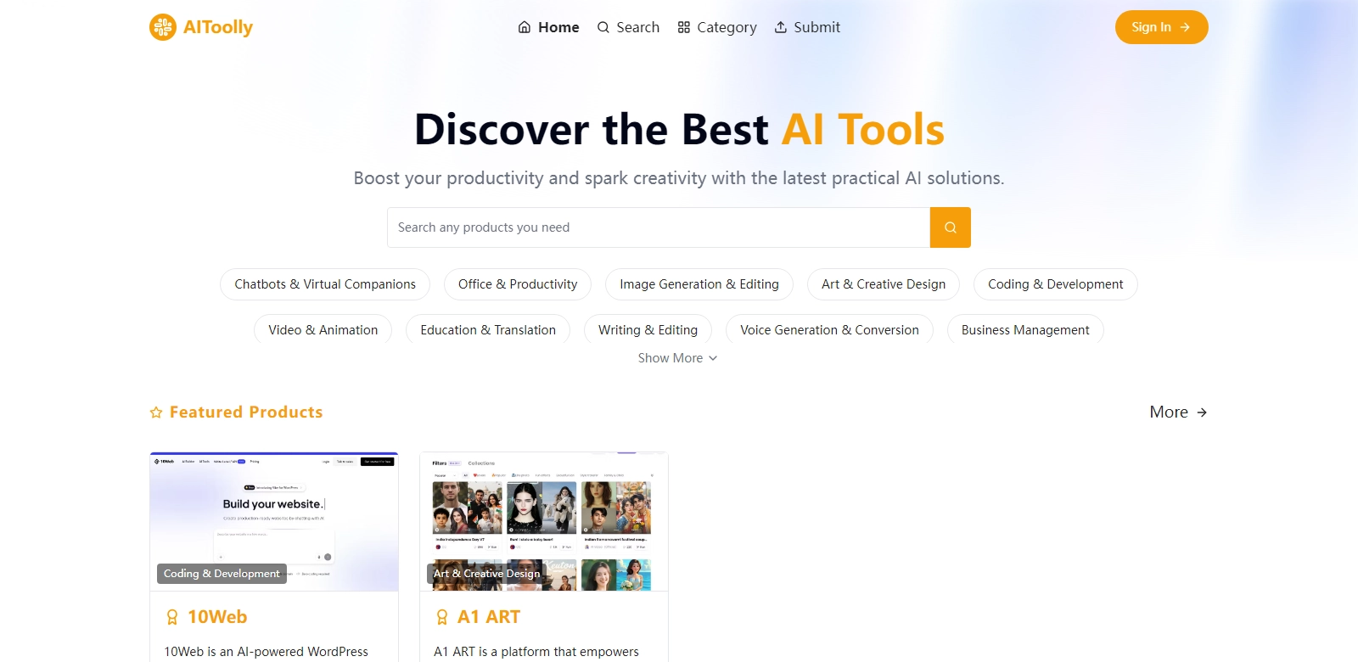1358x662 pixels.
Task: Click the magnifier icon beside Search nav
Action: [x=603, y=27]
